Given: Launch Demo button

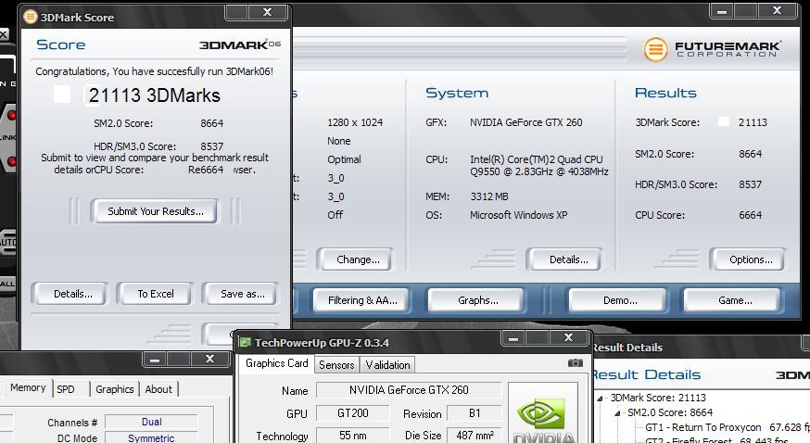Looking at the screenshot, I should 619,300.
